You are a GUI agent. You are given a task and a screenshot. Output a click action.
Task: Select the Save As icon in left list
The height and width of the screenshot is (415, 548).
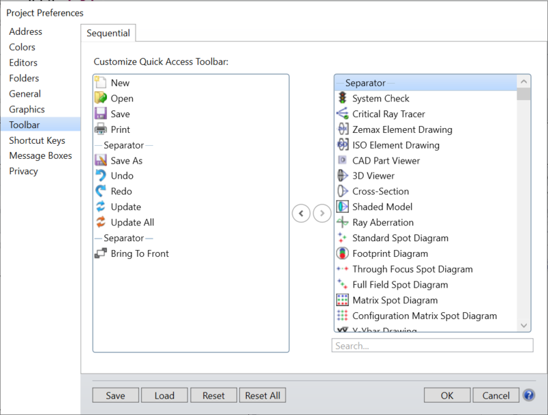click(101, 160)
